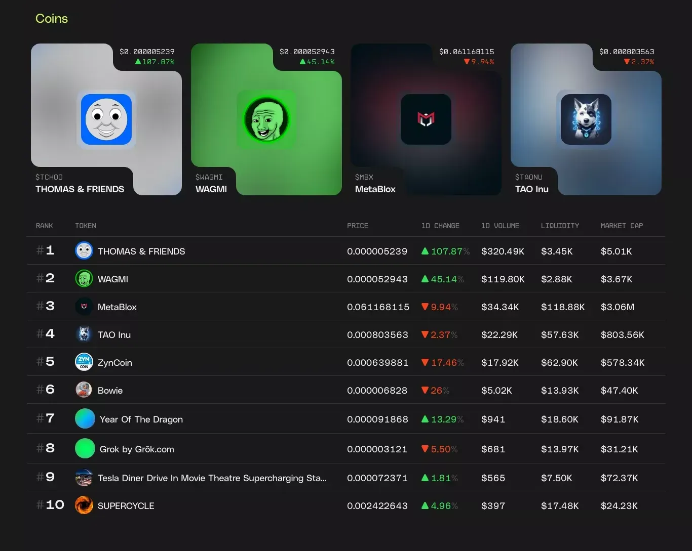This screenshot has height=551, width=692.
Task: Click the Tesla Diner token icon
Action: click(84, 477)
